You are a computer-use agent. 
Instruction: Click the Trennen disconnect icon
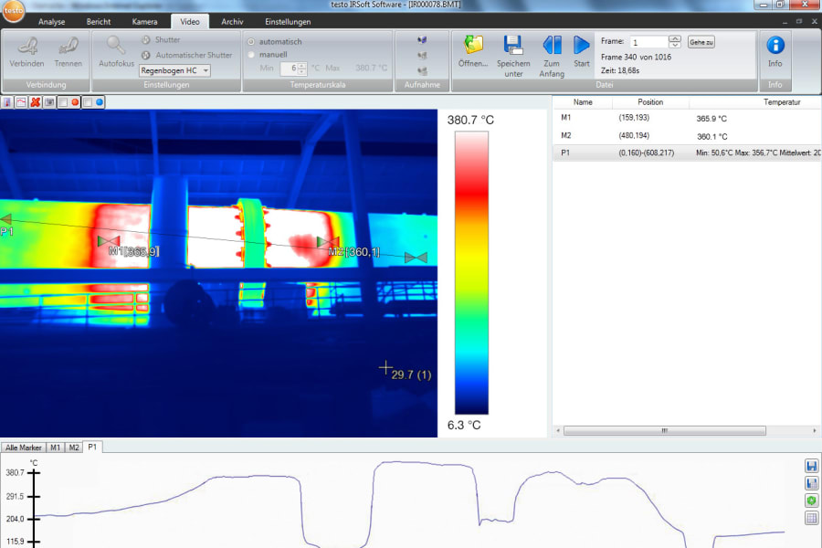[x=68, y=46]
